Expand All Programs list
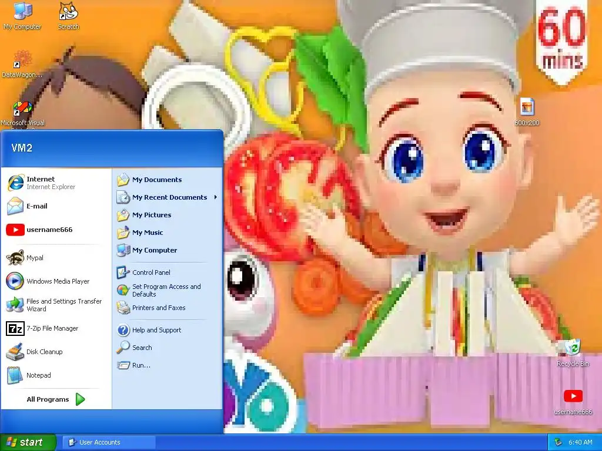 point(56,399)
